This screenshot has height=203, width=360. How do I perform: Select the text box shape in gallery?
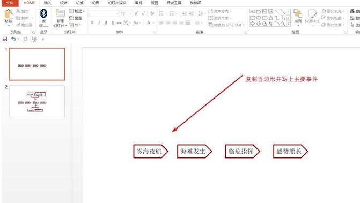click(x=265, y=11)
